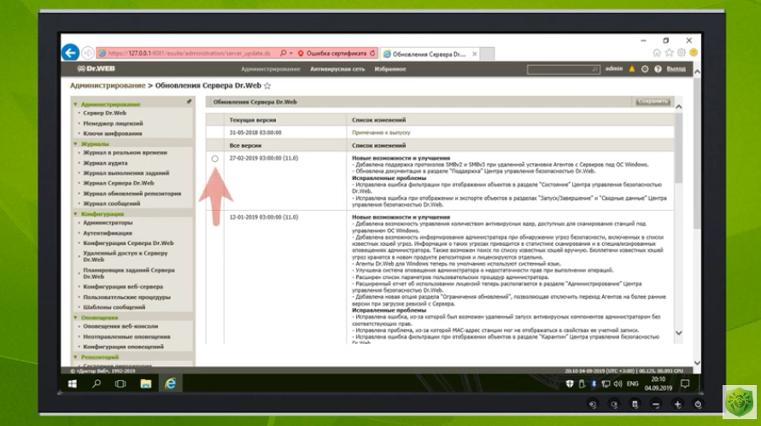Open the Примечания к выпуску link
Image resolution: width=761 pixels, height=426 pixels.
[x=381, y=132]
